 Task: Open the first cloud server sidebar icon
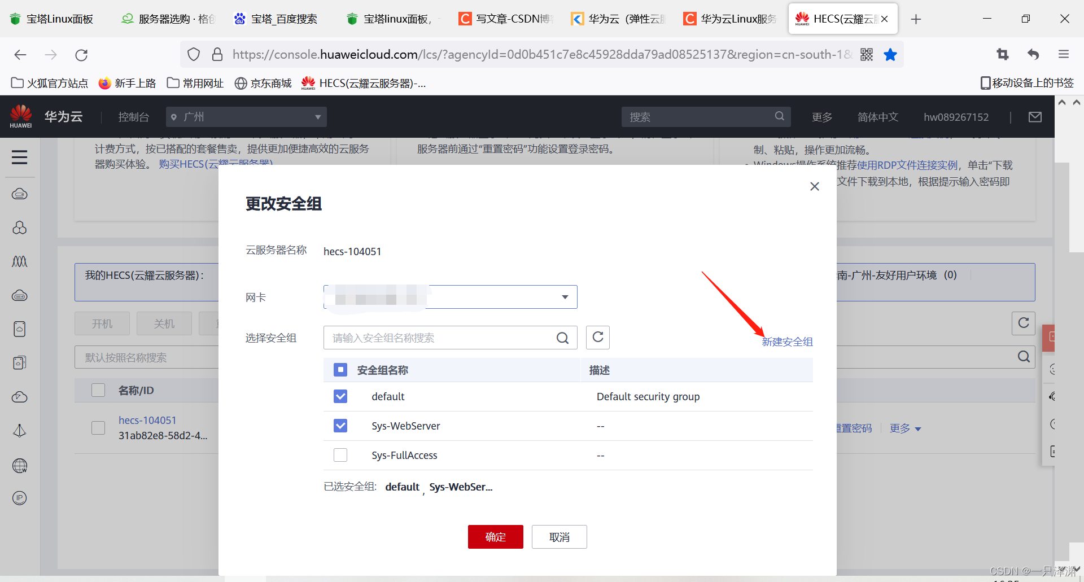(20, 194)
